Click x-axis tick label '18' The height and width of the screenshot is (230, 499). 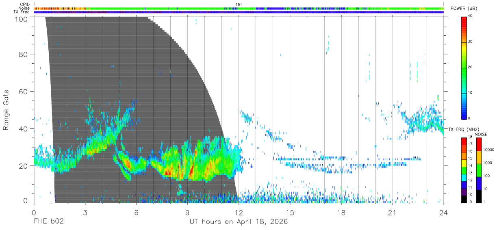[341, 213]
